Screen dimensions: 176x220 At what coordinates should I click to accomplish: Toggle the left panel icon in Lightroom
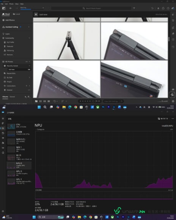coord(4,8)
